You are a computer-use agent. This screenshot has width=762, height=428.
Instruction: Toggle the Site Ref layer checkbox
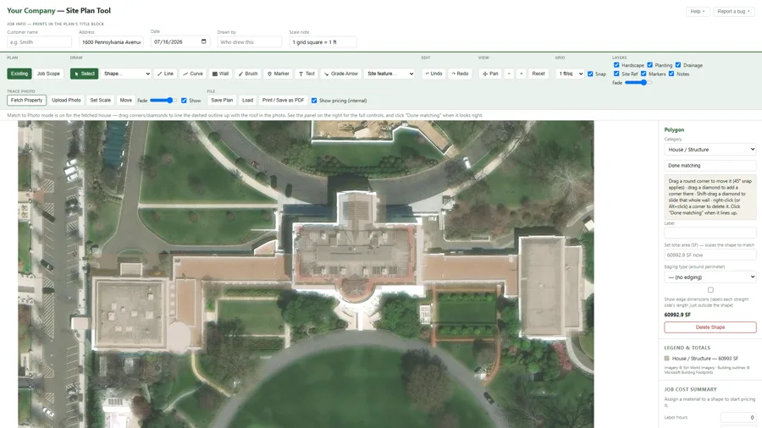tap(616, 74)
